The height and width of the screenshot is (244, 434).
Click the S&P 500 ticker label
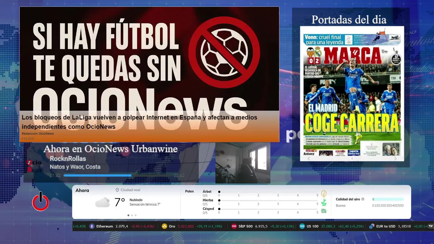(x=245, y=226)
